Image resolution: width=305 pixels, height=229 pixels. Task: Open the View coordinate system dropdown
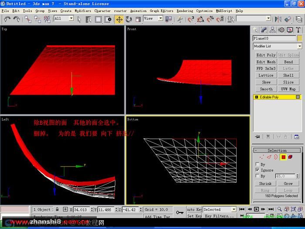[153, 18]
